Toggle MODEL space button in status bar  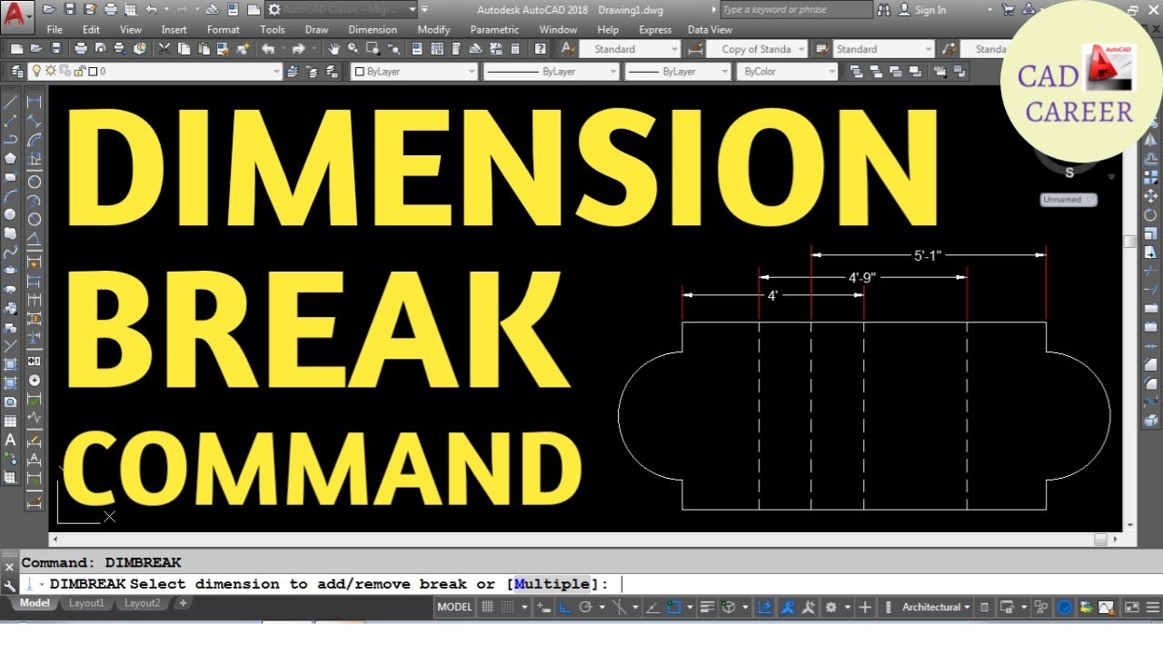pos(454,607)
